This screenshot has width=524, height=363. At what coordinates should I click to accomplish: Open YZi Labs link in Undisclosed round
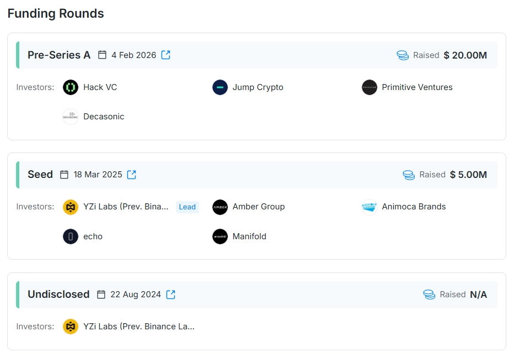click(138, 327)
